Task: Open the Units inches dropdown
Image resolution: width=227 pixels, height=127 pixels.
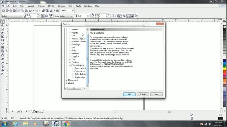Action: pyautogui.click(x=72, y=16)
